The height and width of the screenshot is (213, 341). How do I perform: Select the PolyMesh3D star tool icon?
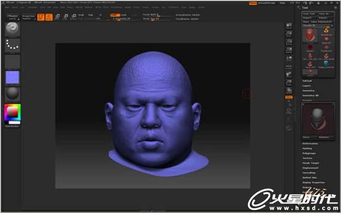click(326, 48)
